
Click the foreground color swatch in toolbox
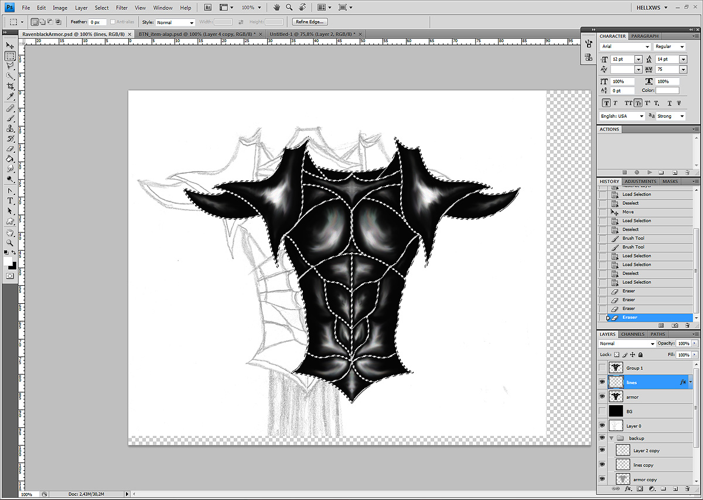tap(8, 261)
